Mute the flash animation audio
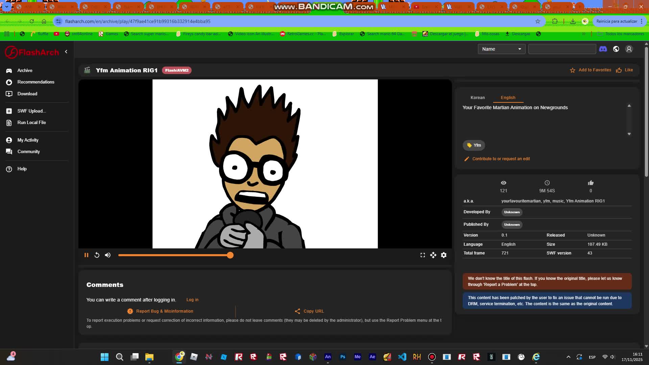The height and width of the screenshot is (365, 649). (x=108, y=255)
